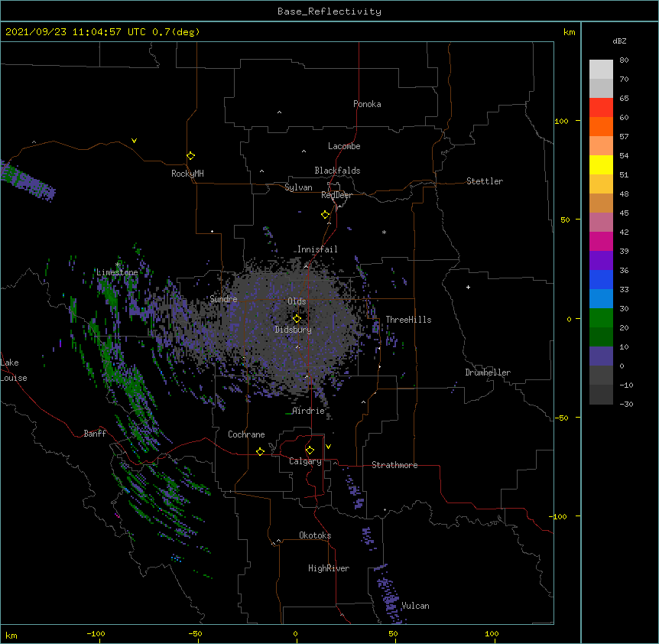Click the Lacombe city label
This screenshot has width=659, height=644.
point(344,146)
